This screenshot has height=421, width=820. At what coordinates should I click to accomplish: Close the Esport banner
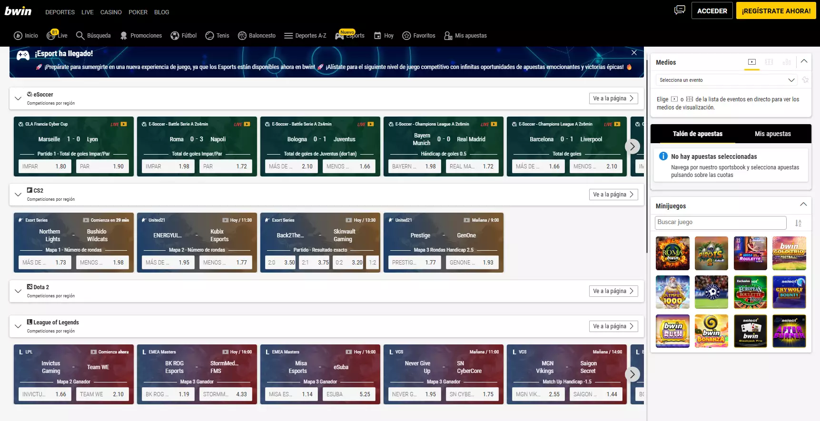pyautogui.click(x=634, y=52)
